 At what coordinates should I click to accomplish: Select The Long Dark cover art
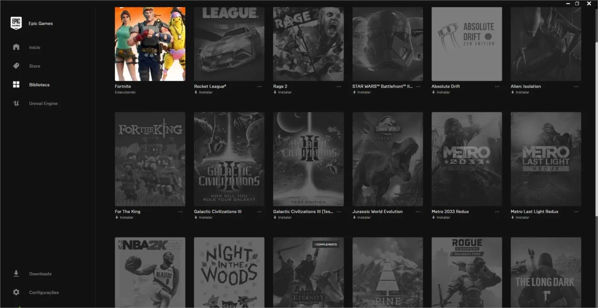546,273
